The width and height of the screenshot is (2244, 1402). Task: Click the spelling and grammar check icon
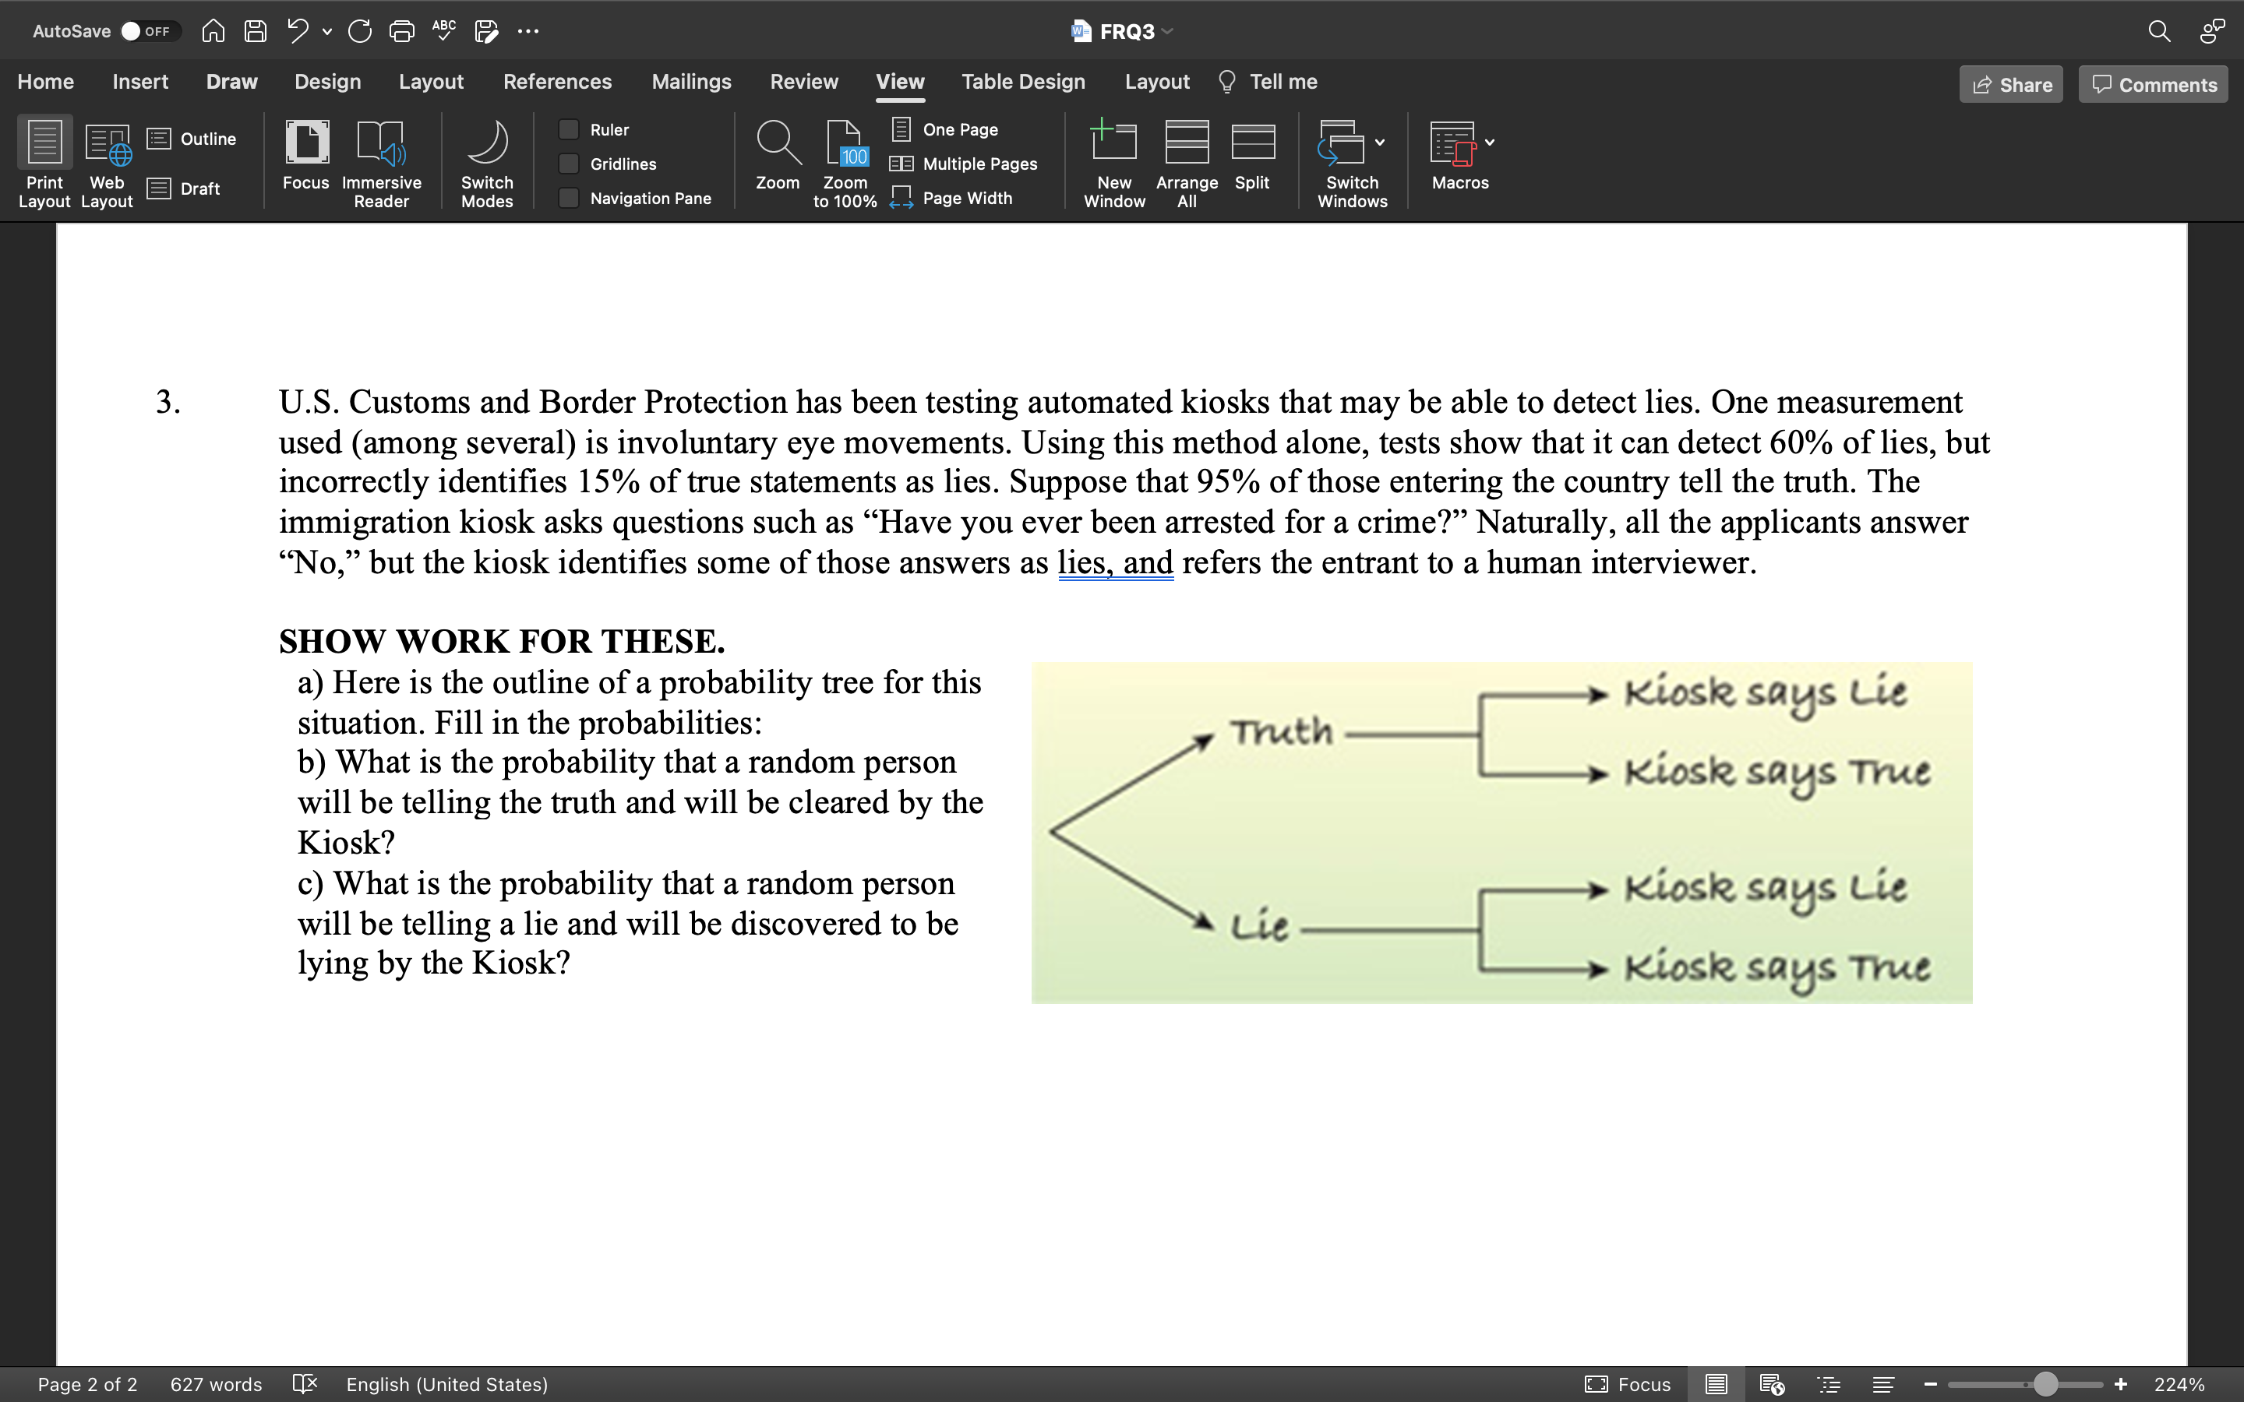(443, 30)
